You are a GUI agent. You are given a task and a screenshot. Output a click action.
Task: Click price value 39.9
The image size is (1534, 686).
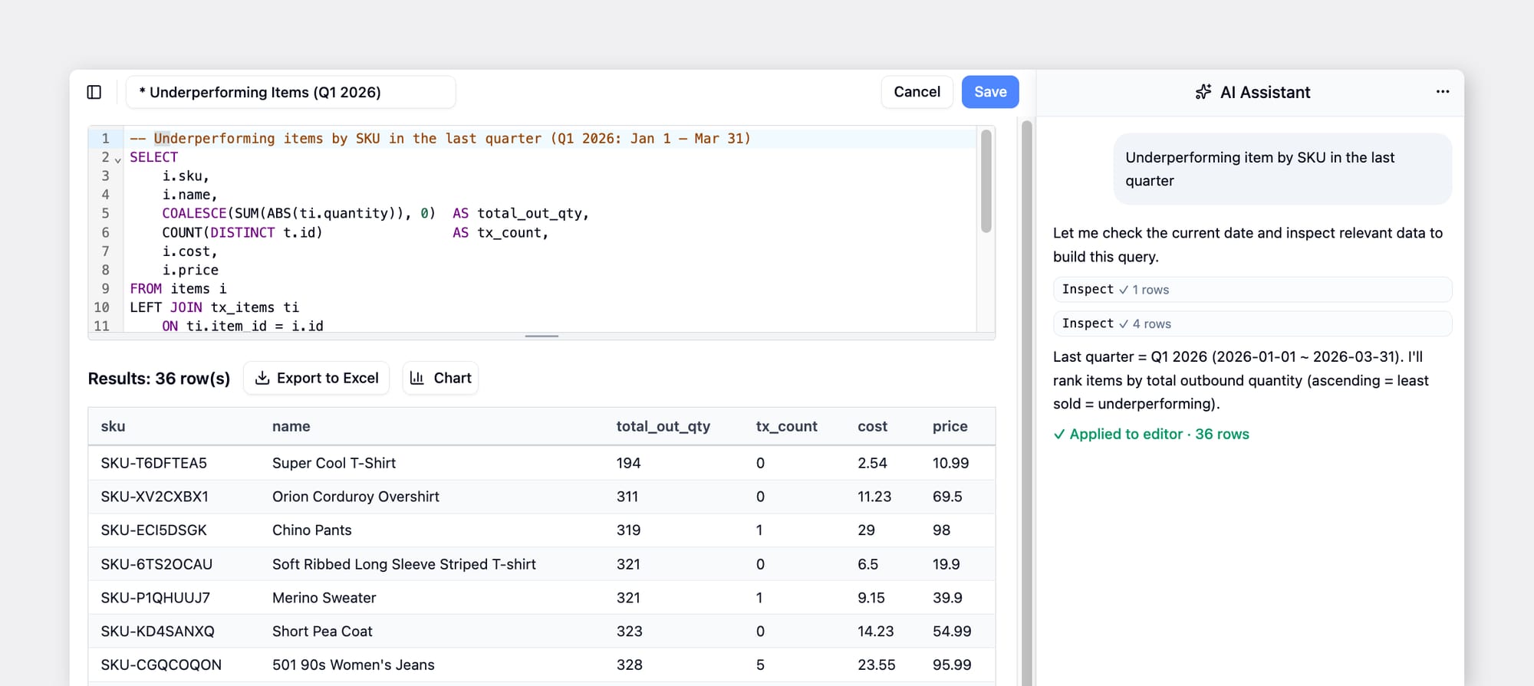[x=947, y=598]
